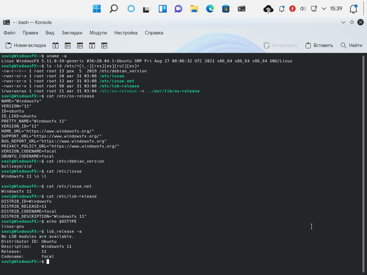Click the red update arrow tray icon
The width and height of the screenshot is (367, 275).
pyautogui.click(x=292, y=9)
